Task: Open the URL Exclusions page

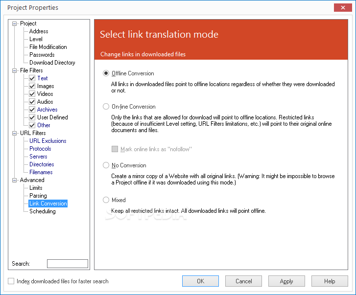Action: 48,141
